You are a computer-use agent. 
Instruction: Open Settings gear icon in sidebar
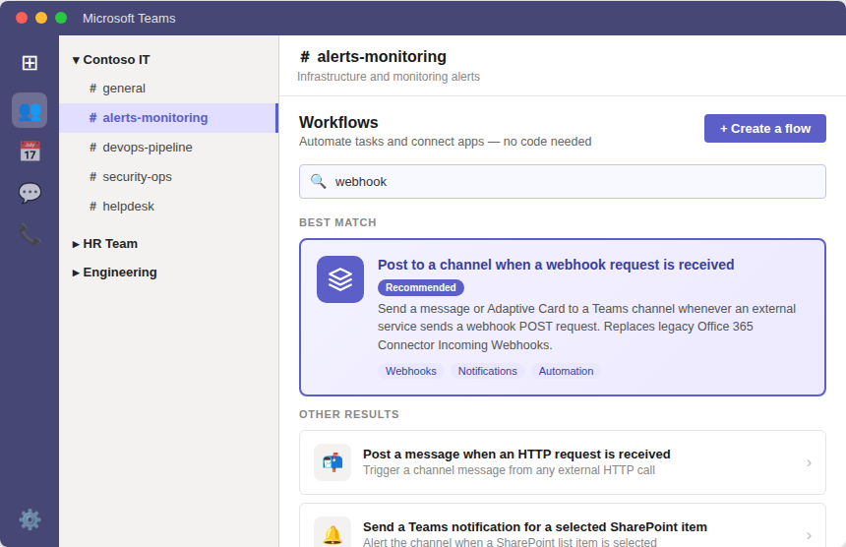30,519
